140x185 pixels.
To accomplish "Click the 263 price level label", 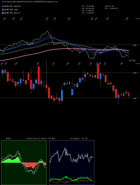I will (x=135, y=45).
